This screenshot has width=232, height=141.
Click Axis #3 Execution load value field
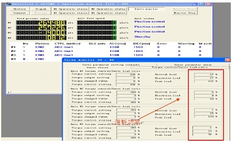[x=204, y=113]
